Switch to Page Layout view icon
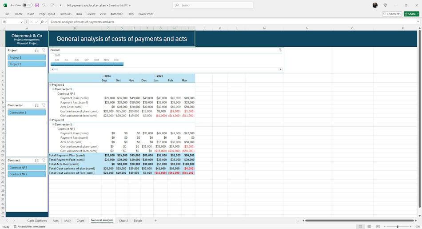The height and width of the screenshot is (229, 422). (369, 227)
